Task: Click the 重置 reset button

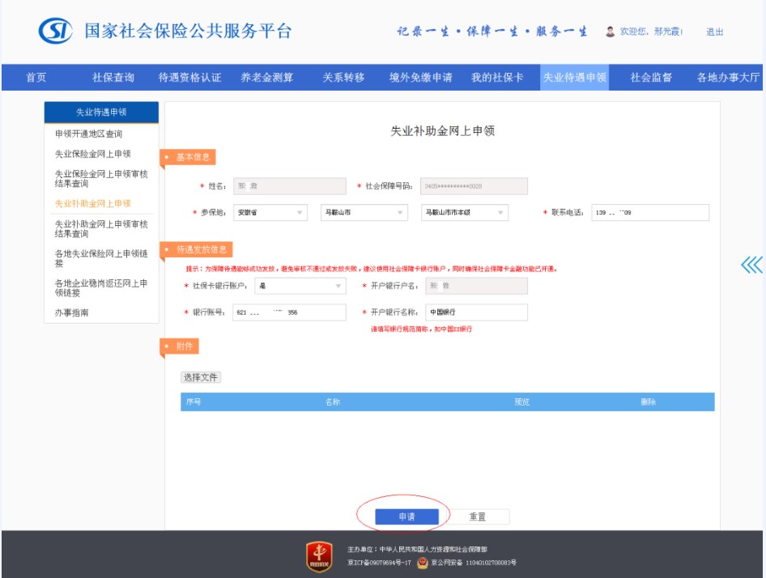Action: click(478, 516)
